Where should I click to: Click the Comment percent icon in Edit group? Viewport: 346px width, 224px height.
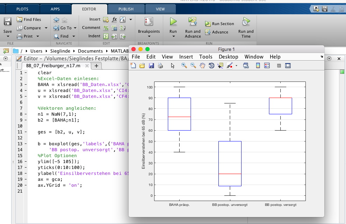pyautogui.click(x=106, y=28)
